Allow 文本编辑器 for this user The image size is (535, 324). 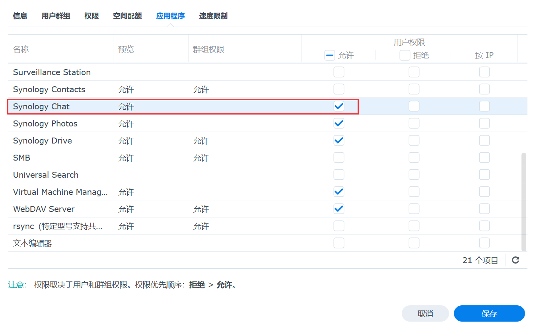pyautogui.click(x=339, y=243)
